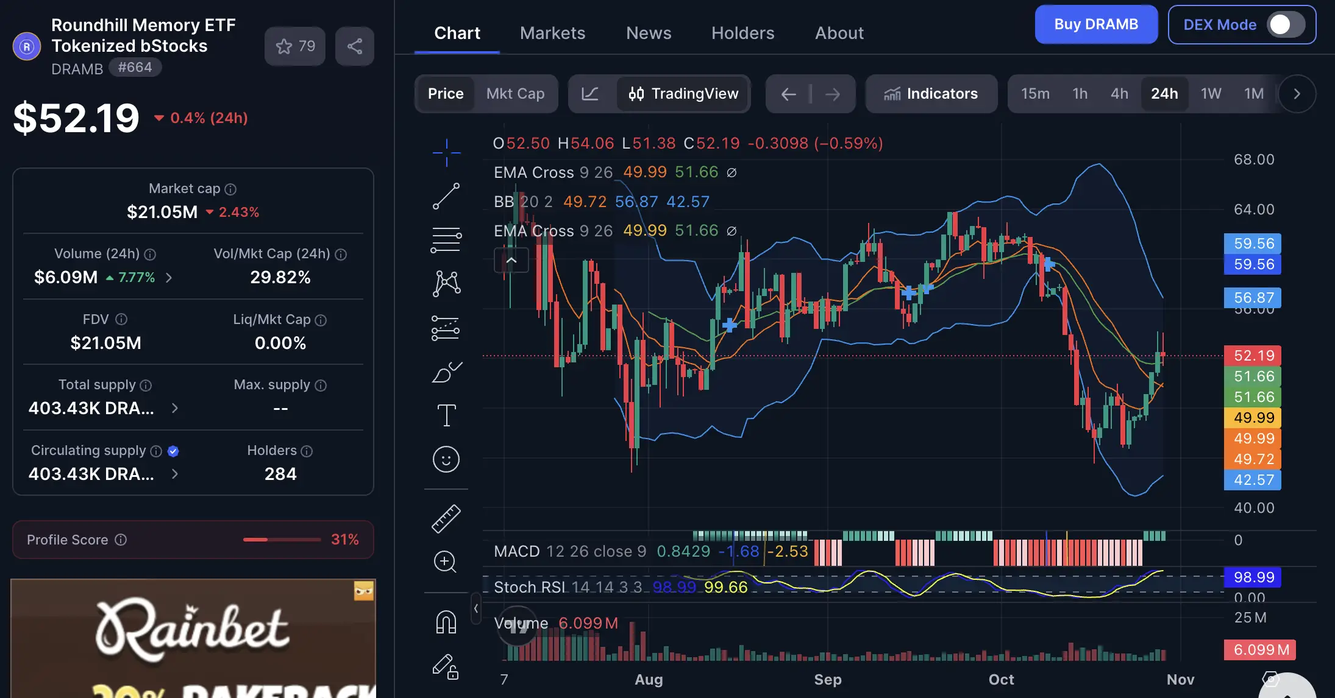
Task: Open the News tab
Action: [649, 33]
